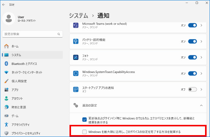This screenshot has width=210, height=137.
Task: Click the Windows.SystemToast shield icon
Action: click(76, 73)
